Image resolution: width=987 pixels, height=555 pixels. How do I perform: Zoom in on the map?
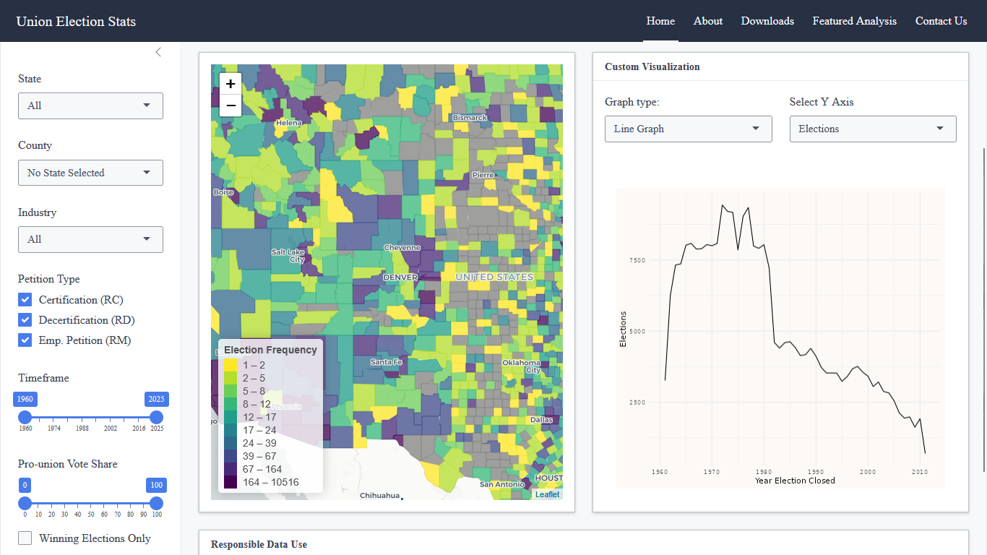230,84
